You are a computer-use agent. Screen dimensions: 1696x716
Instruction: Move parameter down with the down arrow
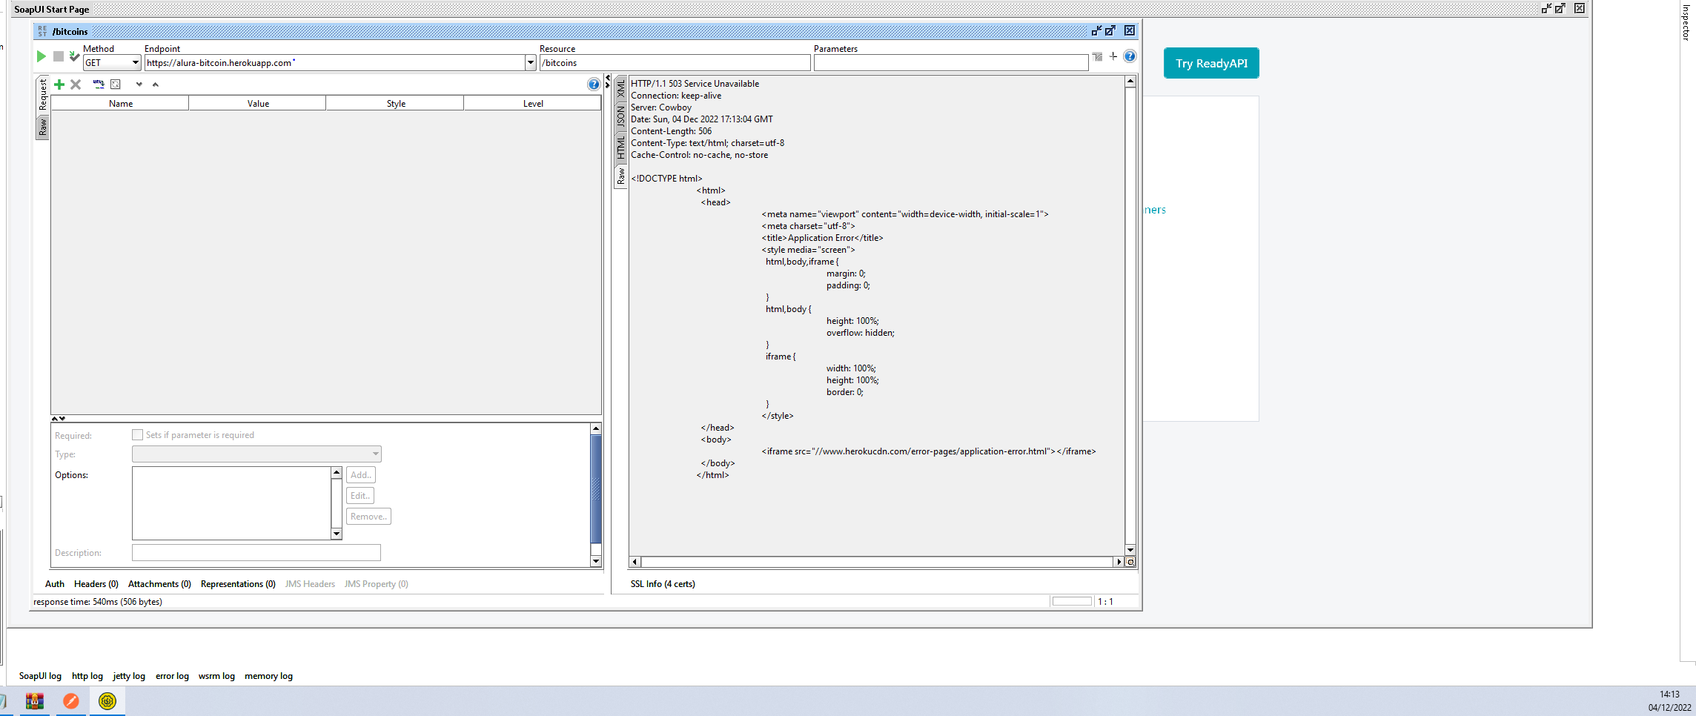139,84
